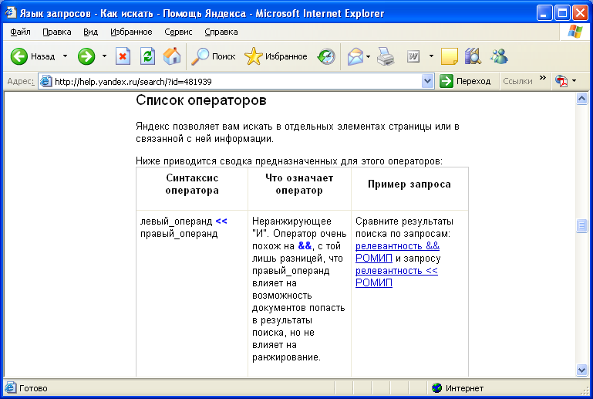Click the Что означает оператор column header
This screenshot has width=593, height=399.
299,184
